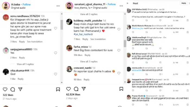Follow the iit.baba account
The image size is (190, 107).
27,5
